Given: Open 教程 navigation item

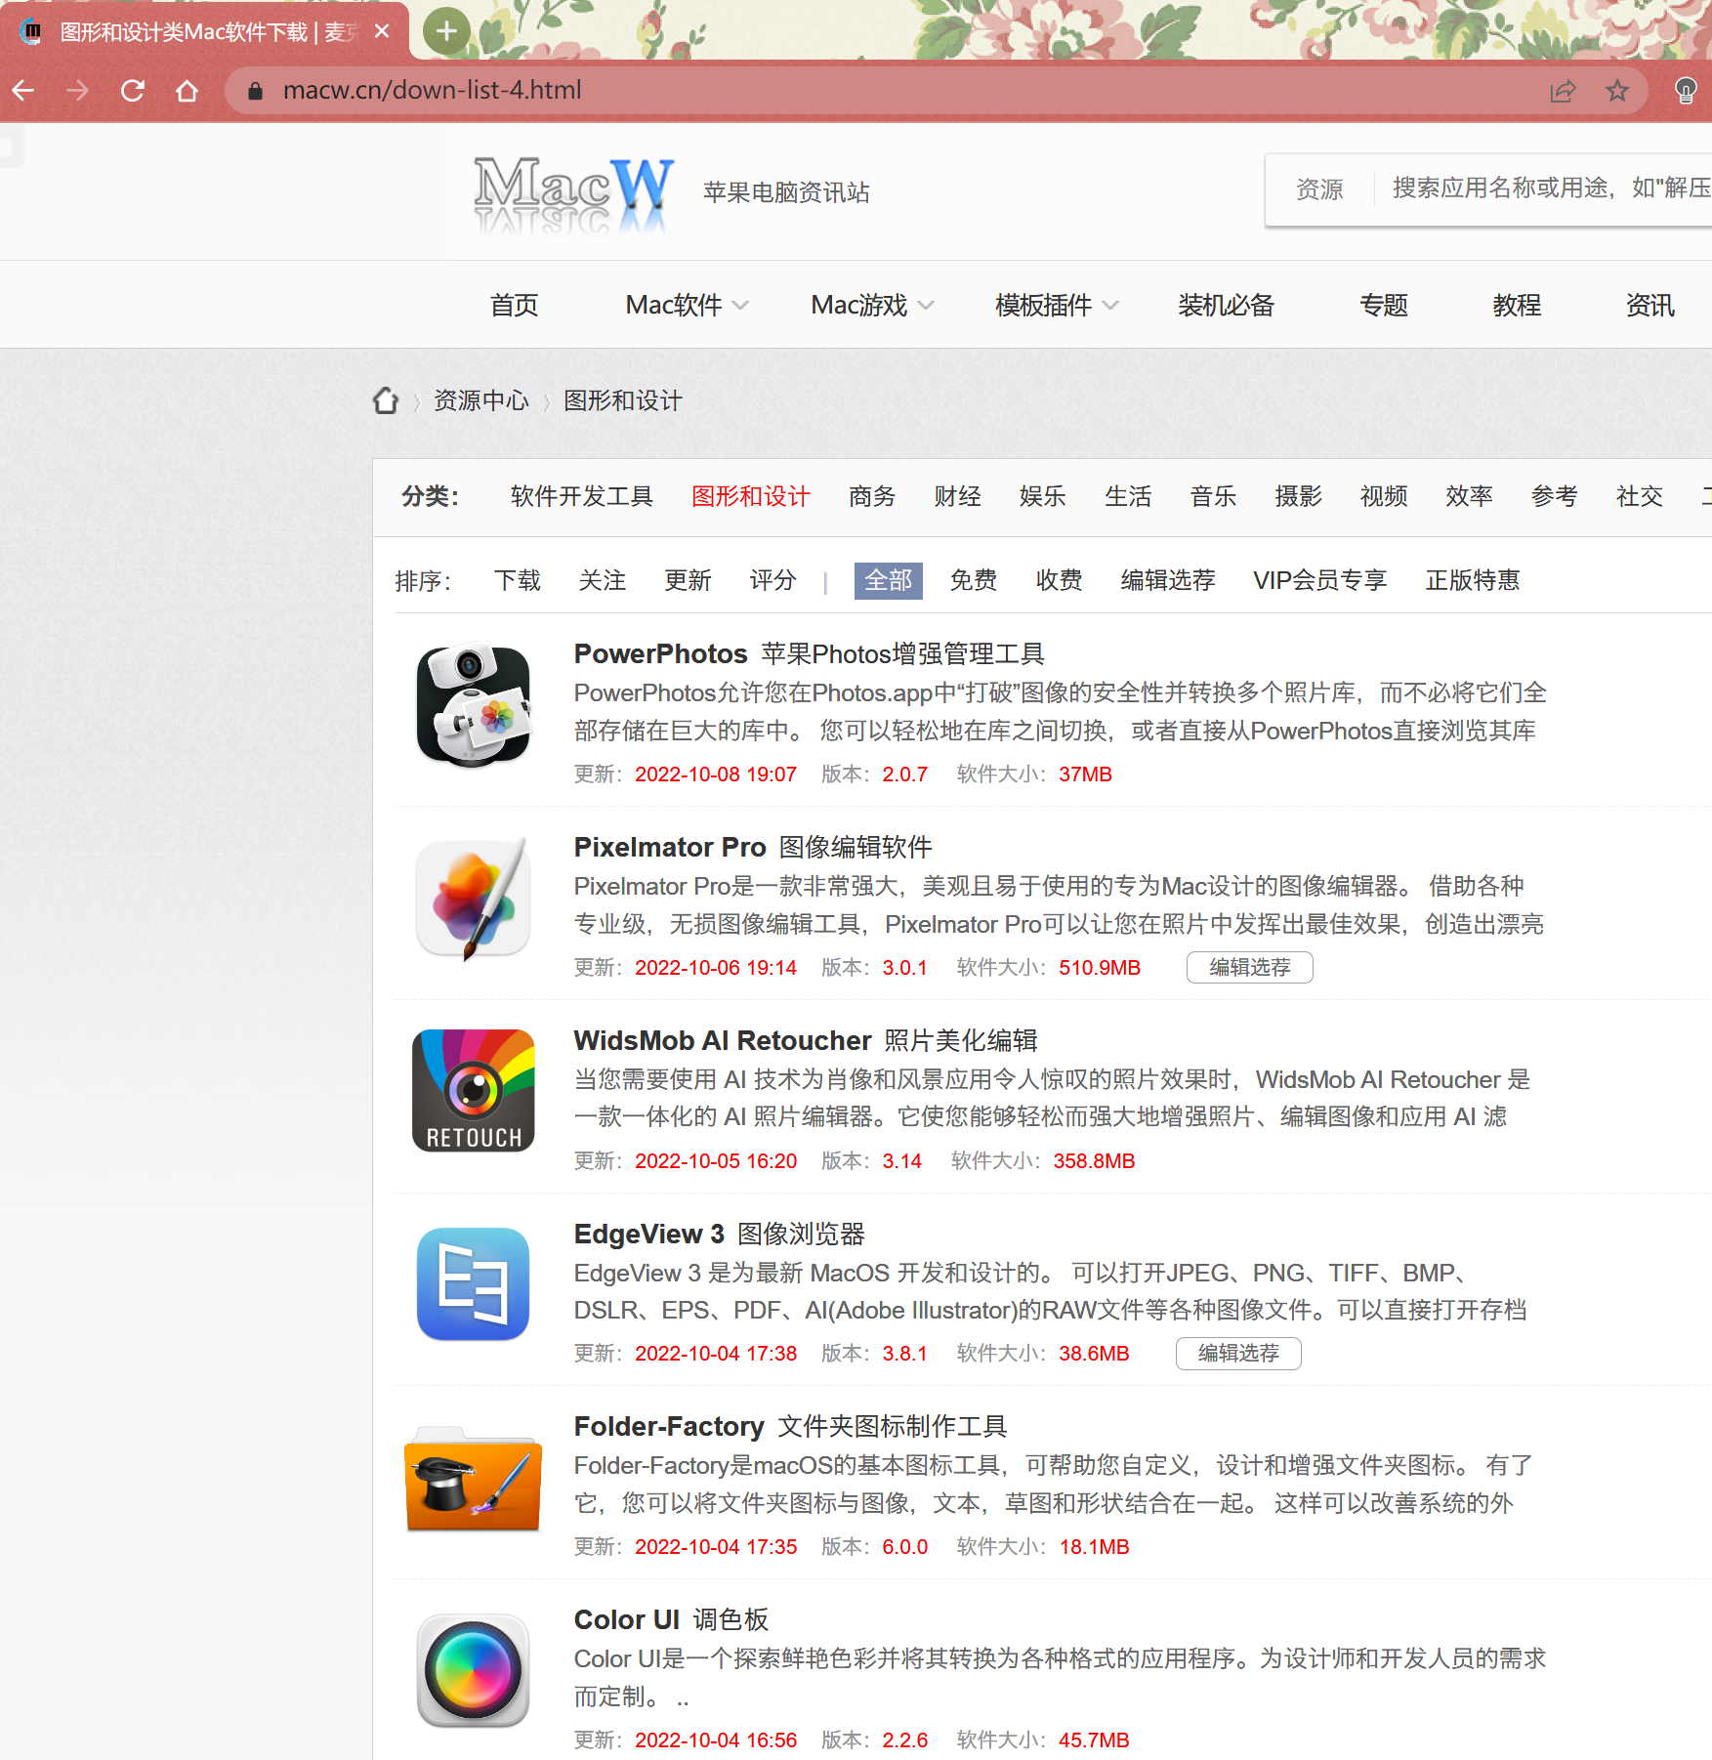Looking at the screenshot, I should pos(1517,306).
